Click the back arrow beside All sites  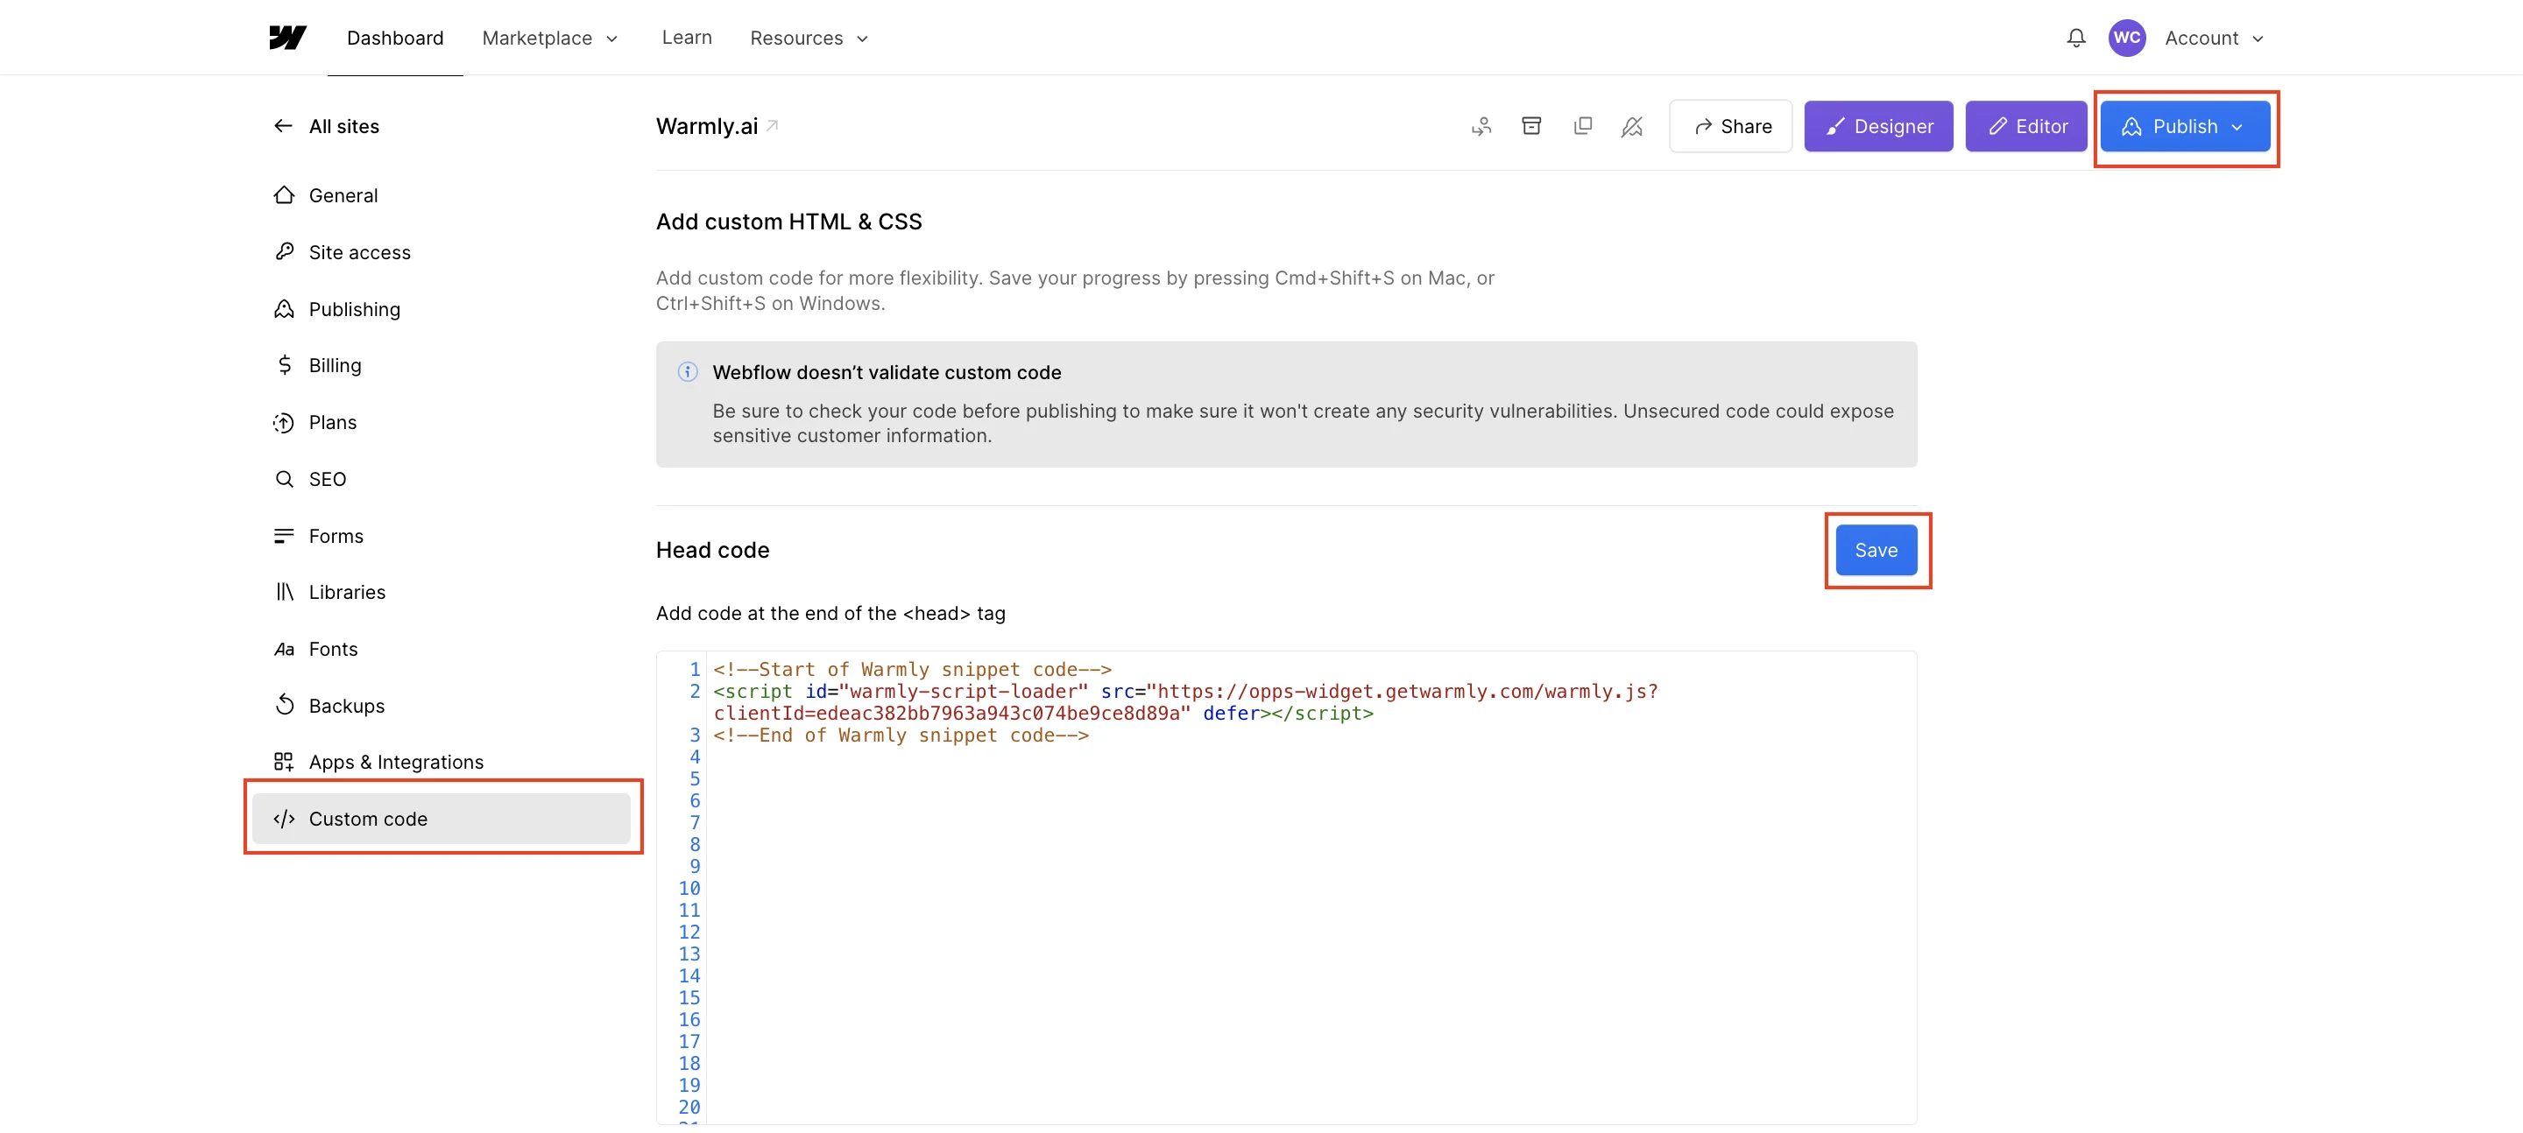pos(283,125)
